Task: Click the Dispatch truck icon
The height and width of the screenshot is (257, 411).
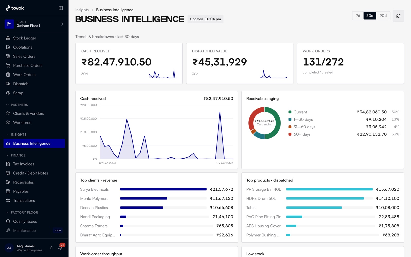Action: coord(8,84)
